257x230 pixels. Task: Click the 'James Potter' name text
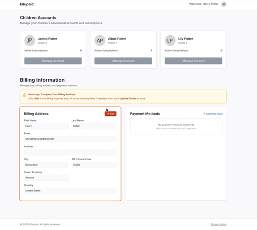(47, 39)
